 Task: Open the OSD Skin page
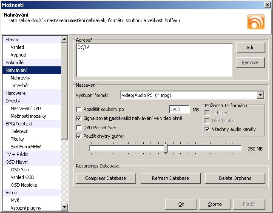(x=32, y=170)
